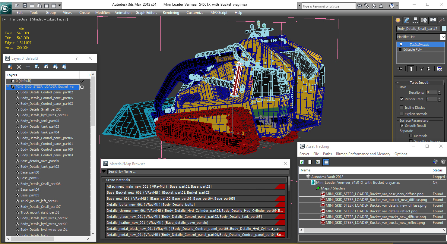Click Delete layer X icon in Layer panel

(x=19, y=67)
